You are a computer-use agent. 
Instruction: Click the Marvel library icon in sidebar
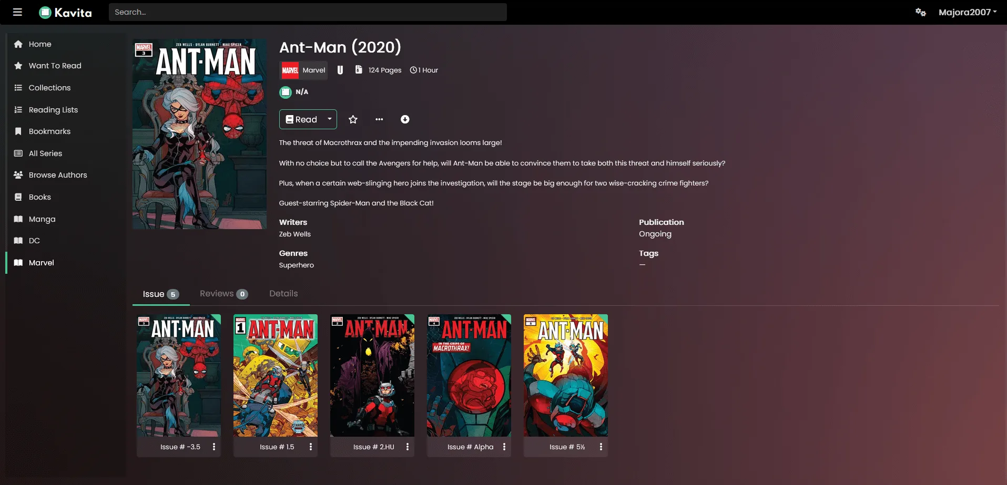(x=18, y=263)
